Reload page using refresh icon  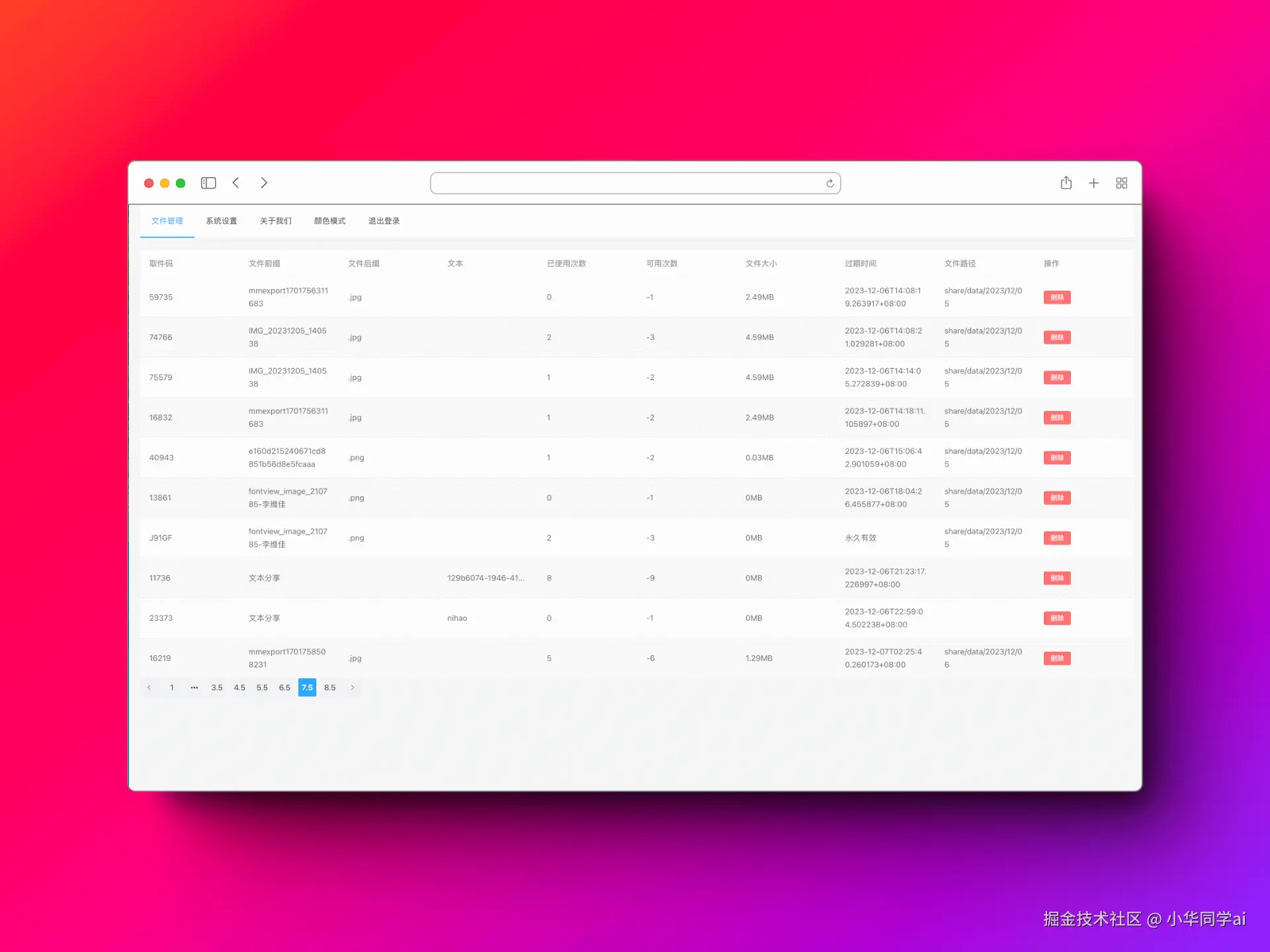829,184
